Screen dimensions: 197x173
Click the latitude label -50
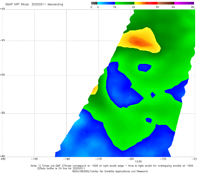point(2,75)
